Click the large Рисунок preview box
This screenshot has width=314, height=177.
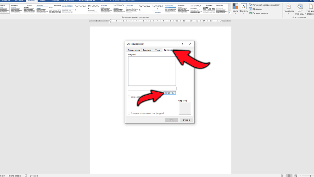pyautogui.click(x=152, y=71)
